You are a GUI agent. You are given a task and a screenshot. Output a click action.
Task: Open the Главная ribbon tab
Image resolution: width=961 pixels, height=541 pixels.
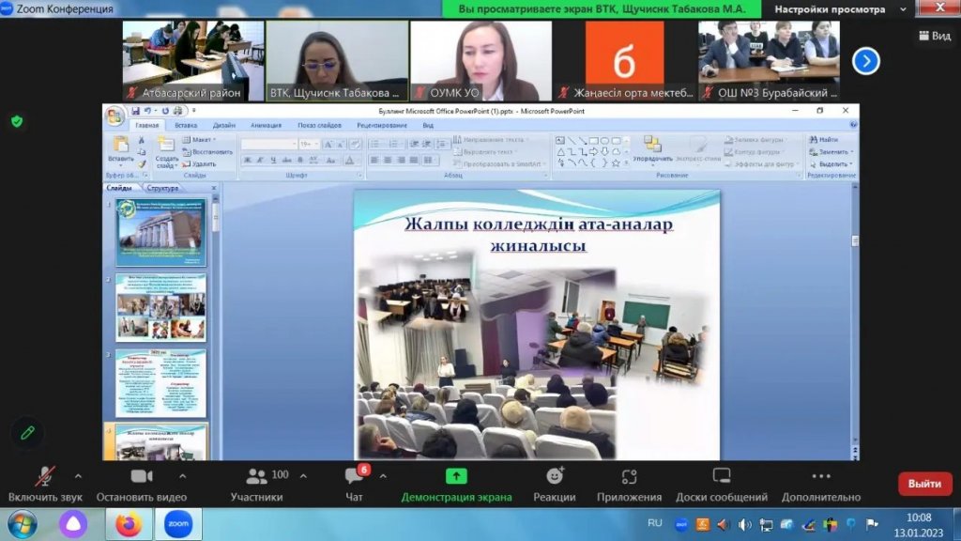pos(147,125)
